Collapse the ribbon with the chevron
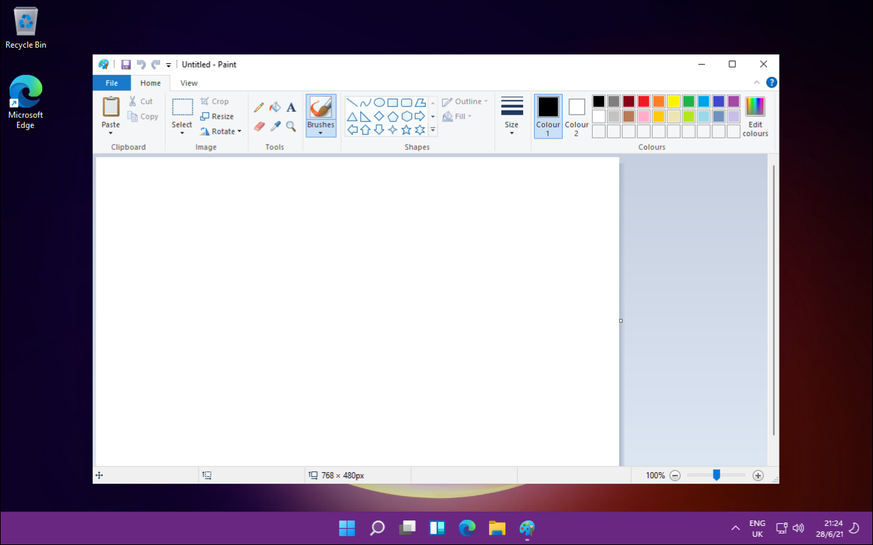This screenshot has height=545, width=873. 756,82
